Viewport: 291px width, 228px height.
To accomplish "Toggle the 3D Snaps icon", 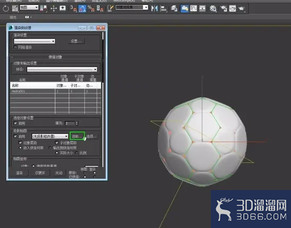I will (x=73, y=9).
